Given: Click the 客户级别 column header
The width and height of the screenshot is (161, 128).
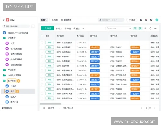Looking at the screenshot, I should tap(134, 36).
